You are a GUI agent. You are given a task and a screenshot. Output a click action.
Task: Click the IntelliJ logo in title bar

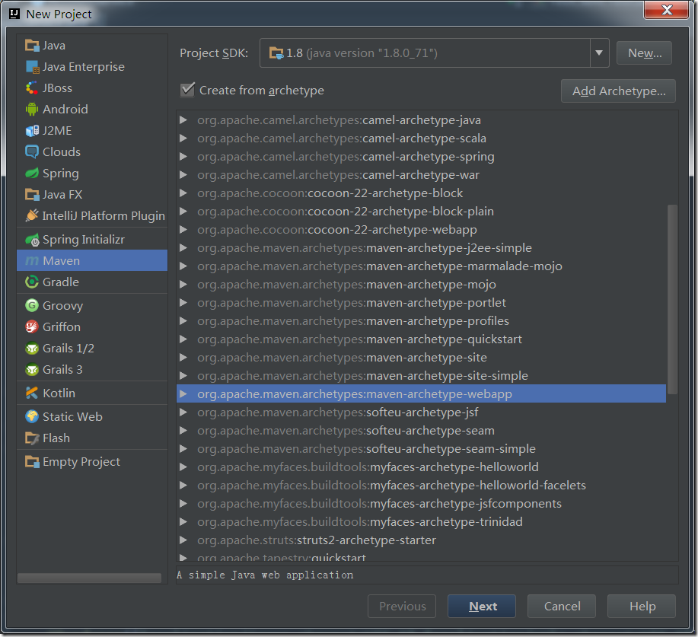pos(14,14)
